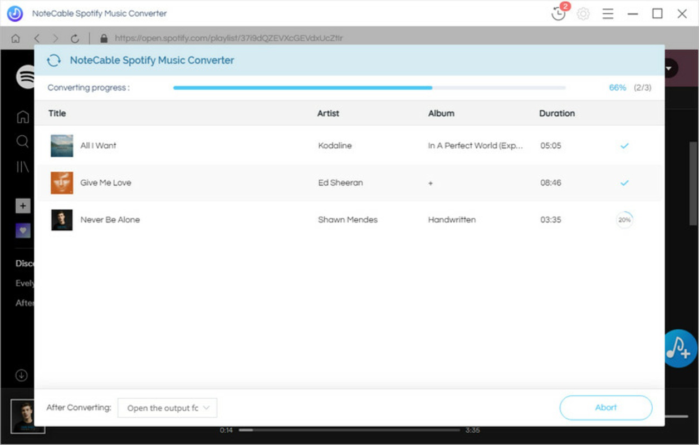Click the artist Shawn Mendes

(x=348, y=220)
